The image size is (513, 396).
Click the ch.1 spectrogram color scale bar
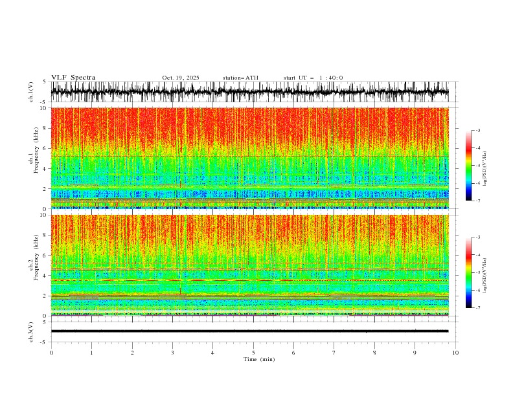pos(468,166)
